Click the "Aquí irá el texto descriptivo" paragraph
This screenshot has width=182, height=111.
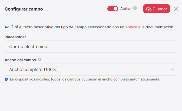pos(89,27)
